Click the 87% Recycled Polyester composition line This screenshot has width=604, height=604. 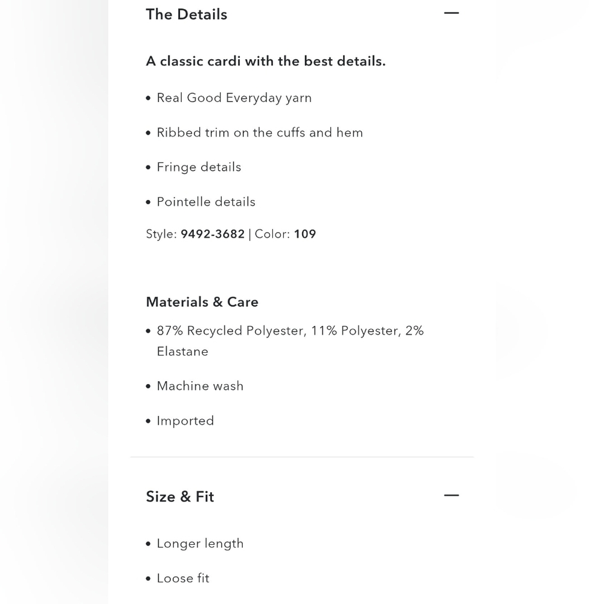click(x=290, y=331)
